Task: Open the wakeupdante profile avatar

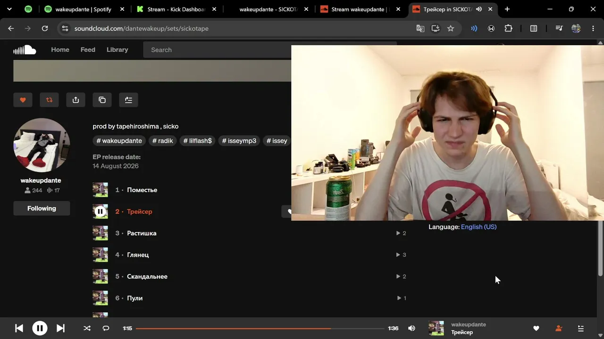Action: [x=42, y=145]
